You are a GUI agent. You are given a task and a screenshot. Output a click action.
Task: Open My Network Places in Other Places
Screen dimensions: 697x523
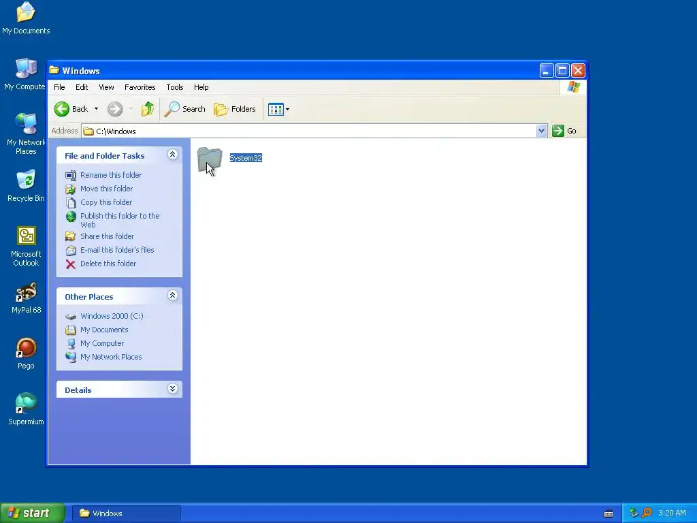tap(111, 357)
